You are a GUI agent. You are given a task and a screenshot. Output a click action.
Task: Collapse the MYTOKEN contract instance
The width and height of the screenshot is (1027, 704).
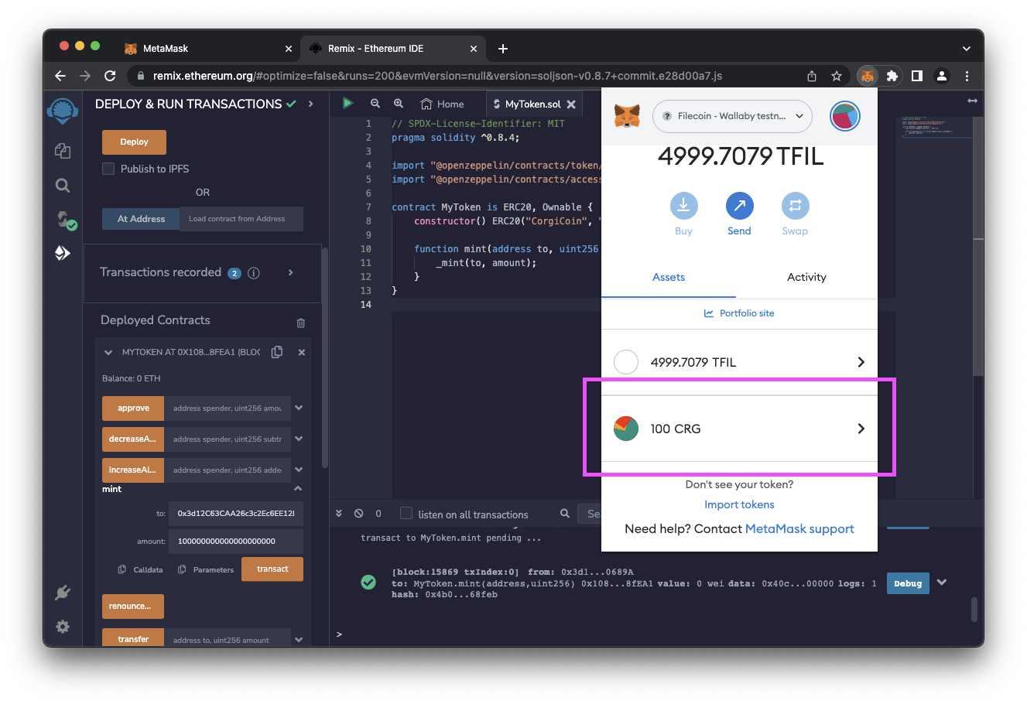click(108, 352)
